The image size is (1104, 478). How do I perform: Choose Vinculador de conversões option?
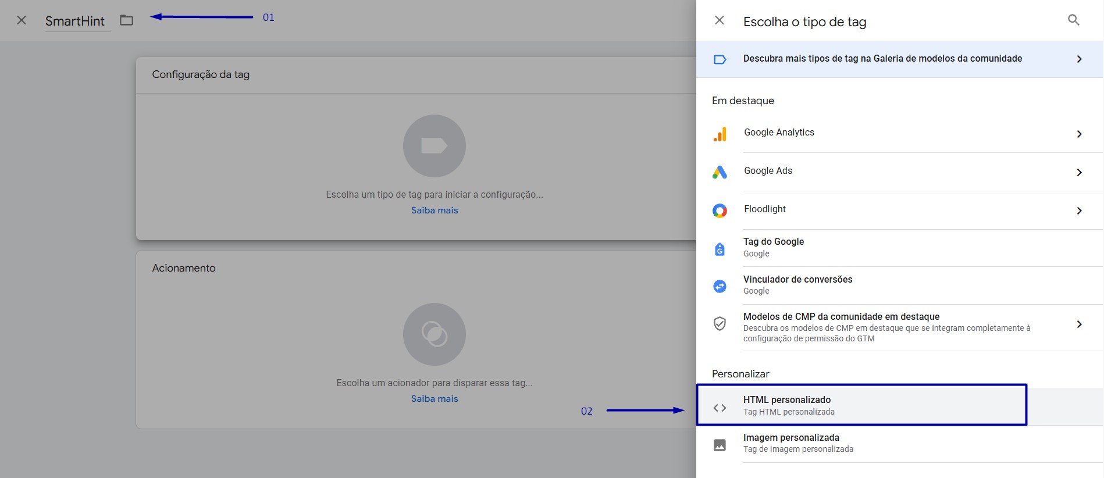click(x=900, y=285)
